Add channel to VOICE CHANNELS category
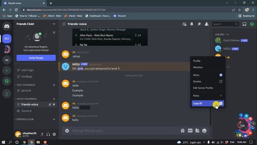Viewport: 257px width, 145px height. tap(54, 99)
